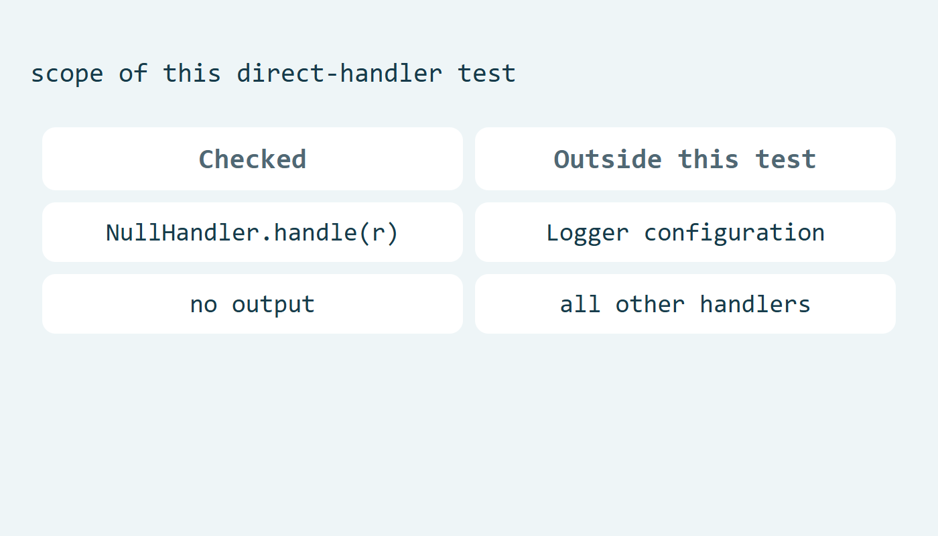Click the slide title 'scope of this direct-handler test'

(x=273, y=73)
